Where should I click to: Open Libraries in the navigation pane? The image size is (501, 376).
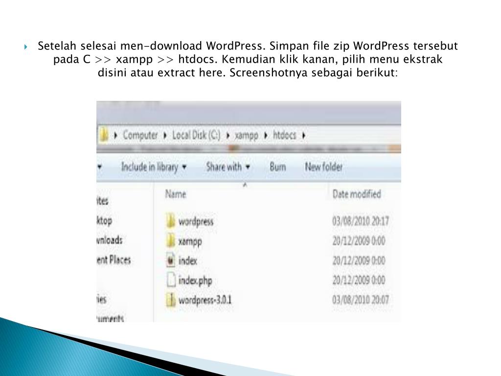click(x=101, y=299)
